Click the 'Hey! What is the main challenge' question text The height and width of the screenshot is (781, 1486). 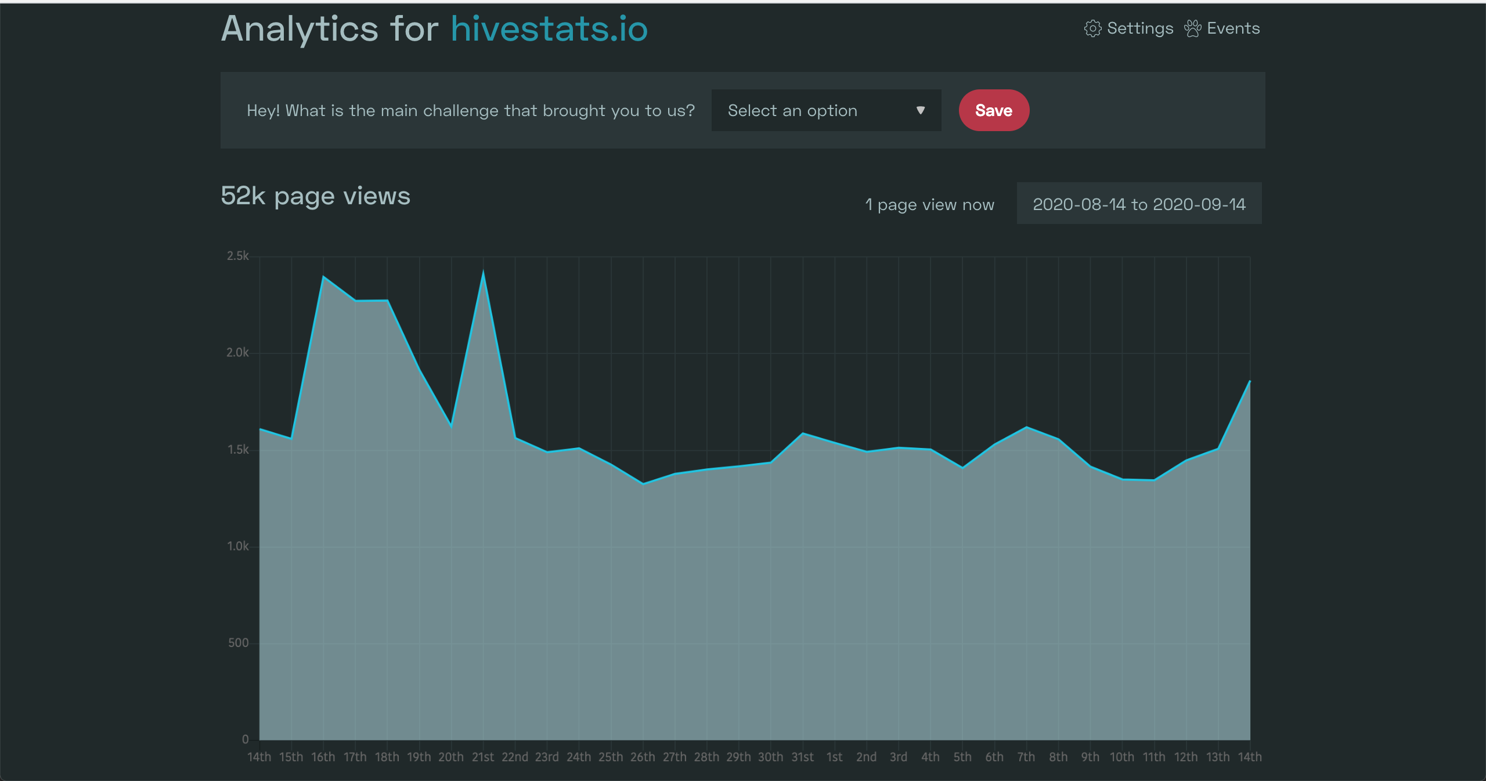point(471,111)
